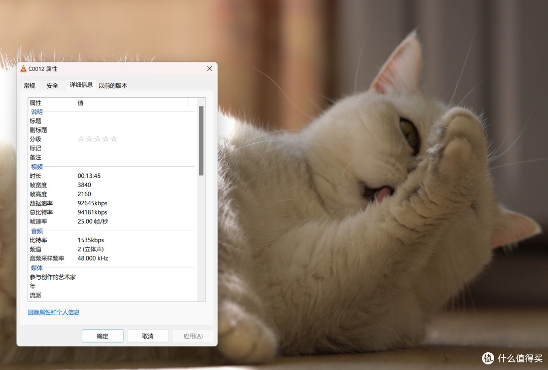
Task: Click the VLC cone icon in title bar
Action: (23, 69)
